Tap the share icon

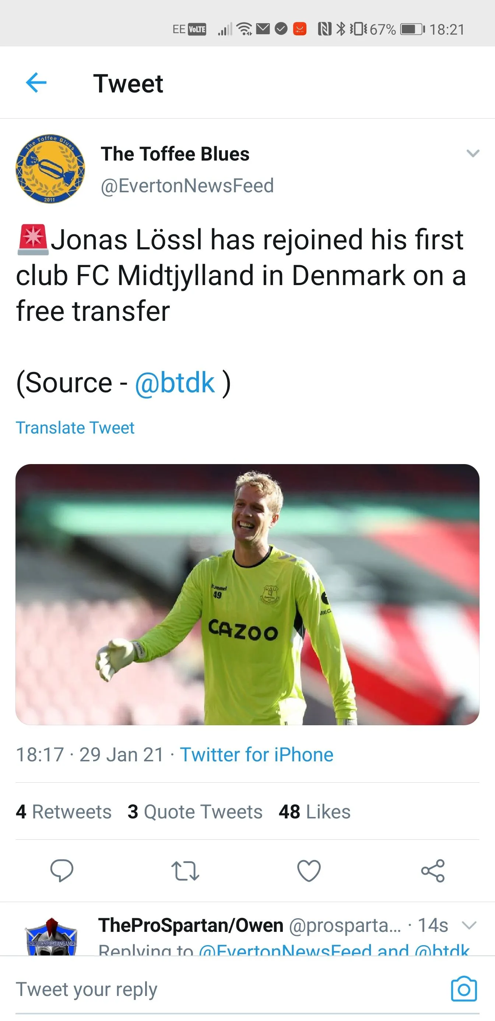point(433,870)
